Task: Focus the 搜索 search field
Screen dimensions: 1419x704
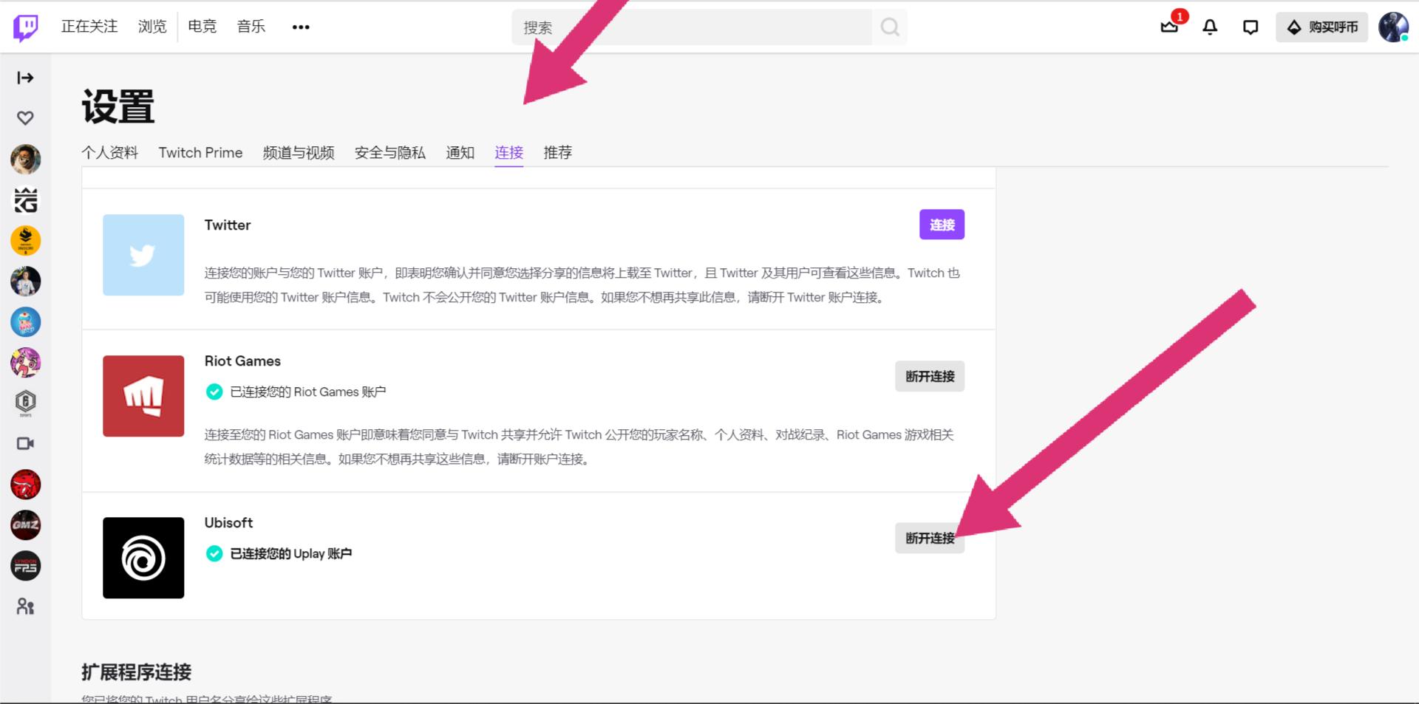Action: pos(692,27)
